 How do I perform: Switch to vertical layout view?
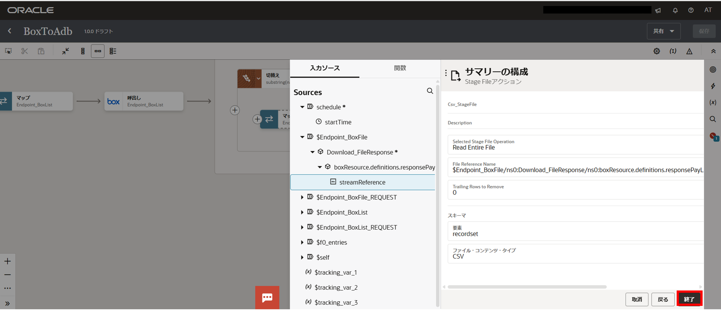[x=83, y=51]
